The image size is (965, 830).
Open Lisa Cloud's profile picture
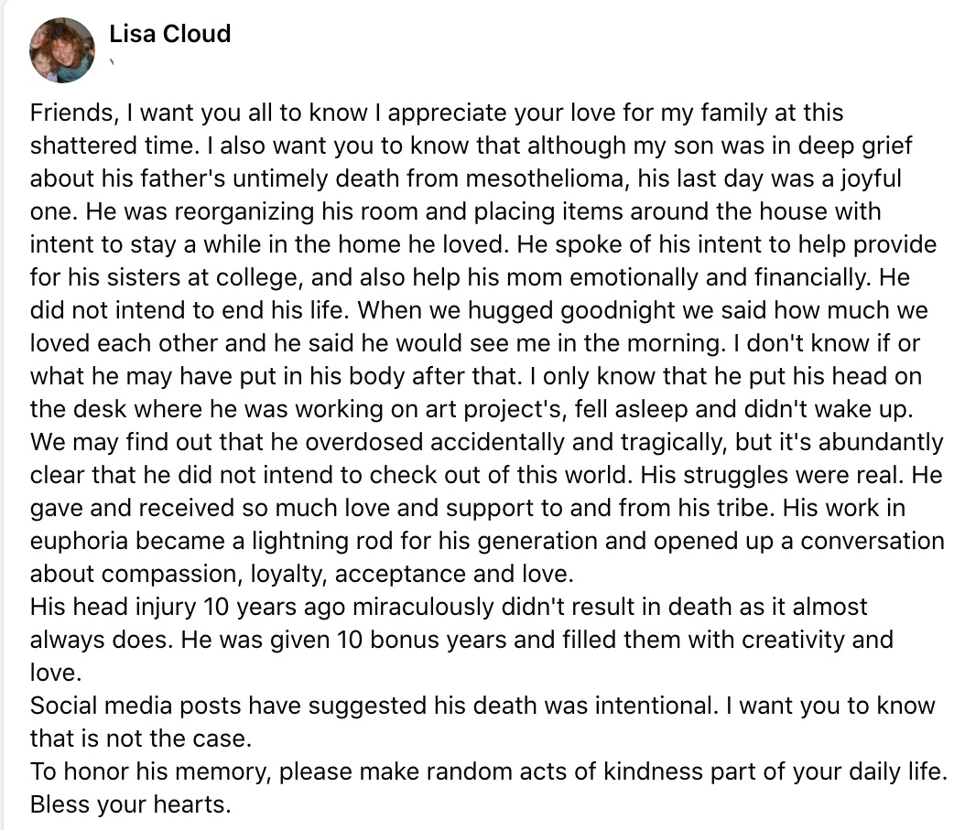point(62,49)
